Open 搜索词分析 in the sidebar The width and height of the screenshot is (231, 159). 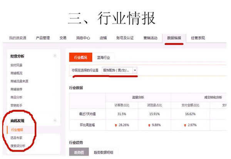pyautogui.click(x=18, y=146)
